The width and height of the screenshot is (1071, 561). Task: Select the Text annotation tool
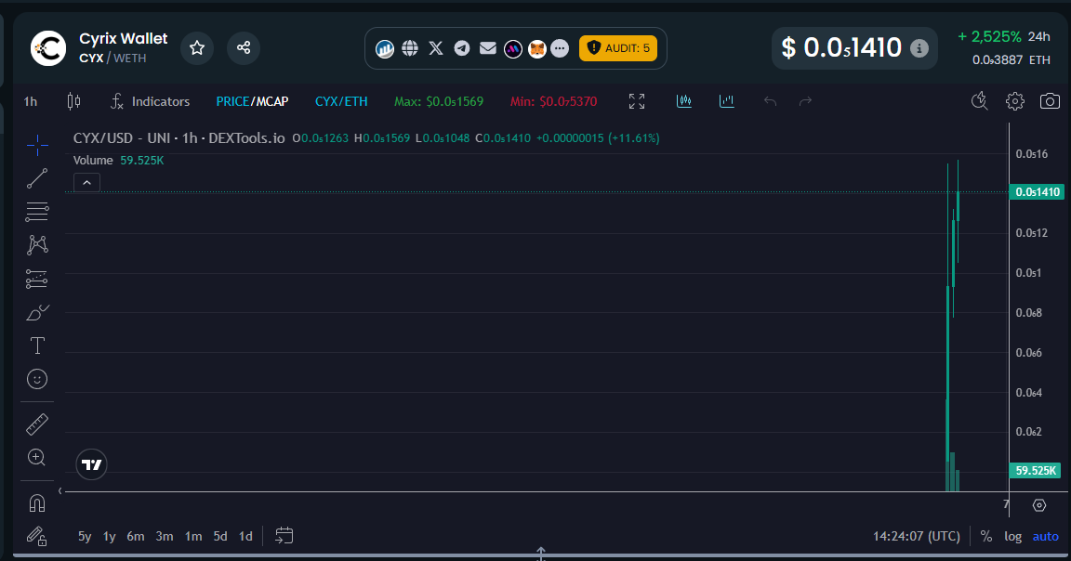click(37, 346)
